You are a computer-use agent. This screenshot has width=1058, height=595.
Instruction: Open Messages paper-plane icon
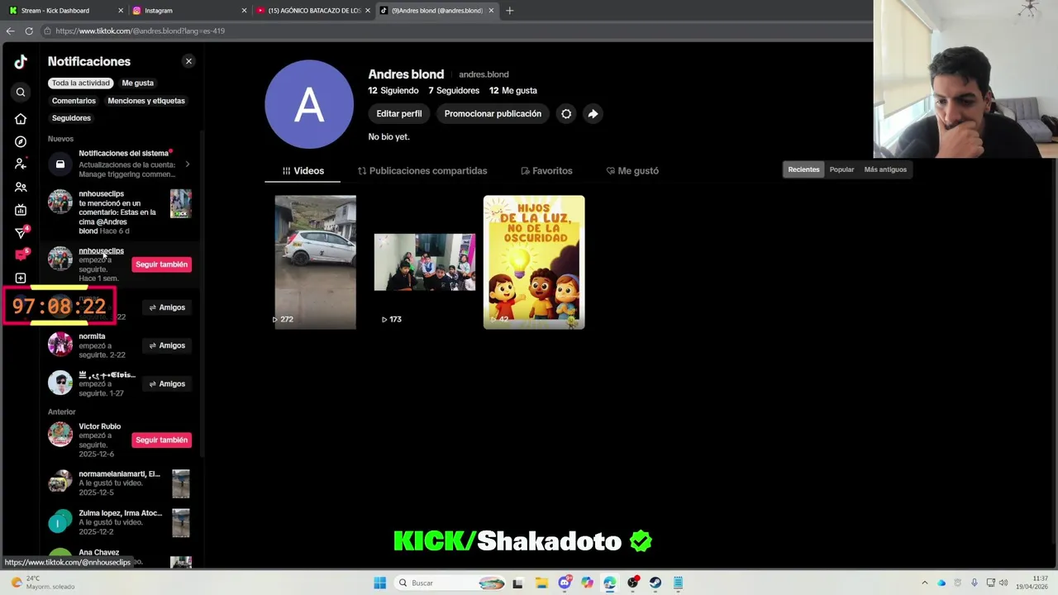point(21,233)
